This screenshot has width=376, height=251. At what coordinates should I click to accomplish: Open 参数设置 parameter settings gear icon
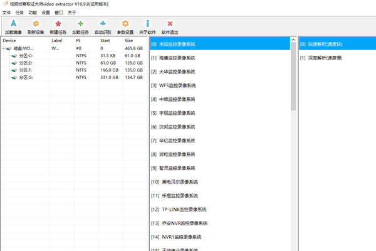(125, 23)
